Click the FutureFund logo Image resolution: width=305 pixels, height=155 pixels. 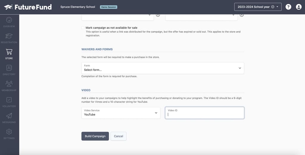click(28, 7)
